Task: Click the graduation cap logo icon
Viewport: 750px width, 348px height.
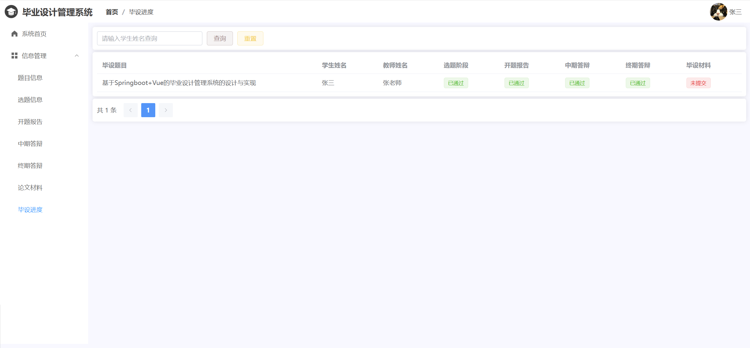Action: 11,12
